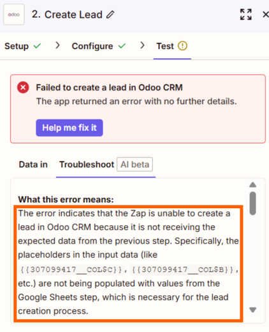Expand the panel with the fullscreen arrows icon

(246, 15)
